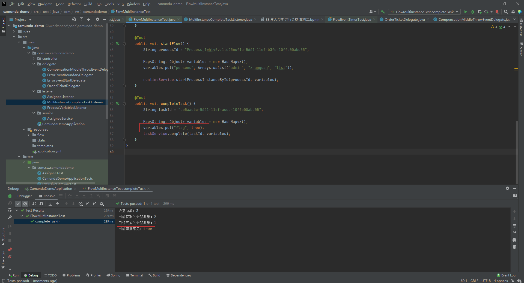Build project using the hammer icon
Screen dimensions: 524x283
(383, 12)
